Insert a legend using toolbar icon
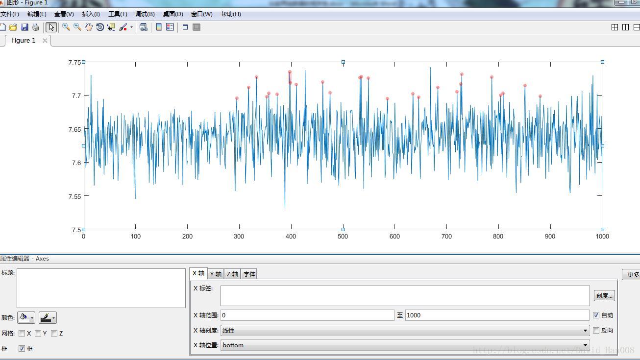This screenshot has width=640, height=360. (170, 27)
